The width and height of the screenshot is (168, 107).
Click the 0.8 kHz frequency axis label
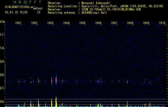pos(2,75)
